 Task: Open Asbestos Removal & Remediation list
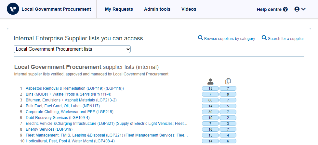[75, 88]
